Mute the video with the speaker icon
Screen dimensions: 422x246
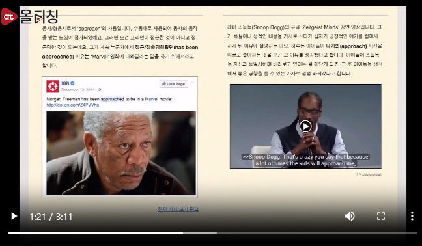pyautogui.click(x=350, y=216)
